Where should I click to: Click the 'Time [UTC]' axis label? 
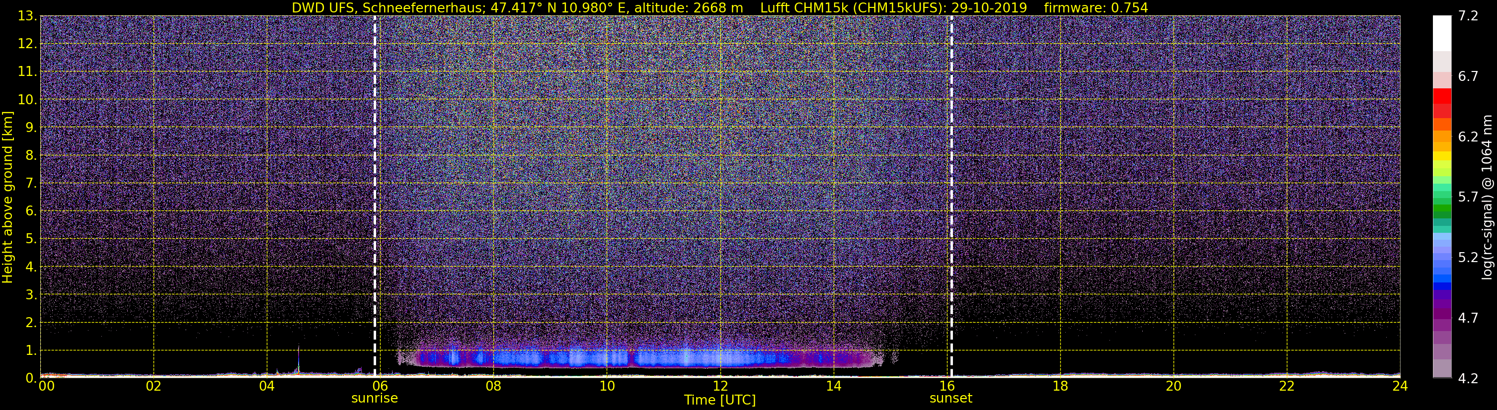720,400
